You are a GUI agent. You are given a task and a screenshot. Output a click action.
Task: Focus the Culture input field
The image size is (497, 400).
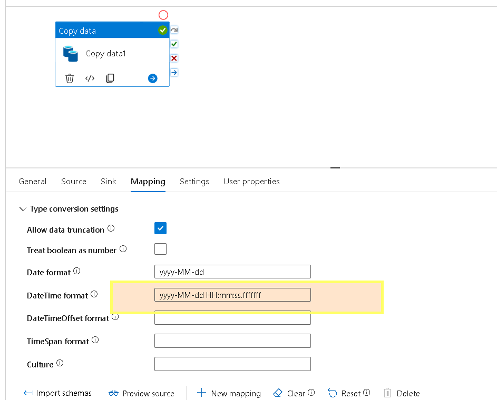coord(232,364)
